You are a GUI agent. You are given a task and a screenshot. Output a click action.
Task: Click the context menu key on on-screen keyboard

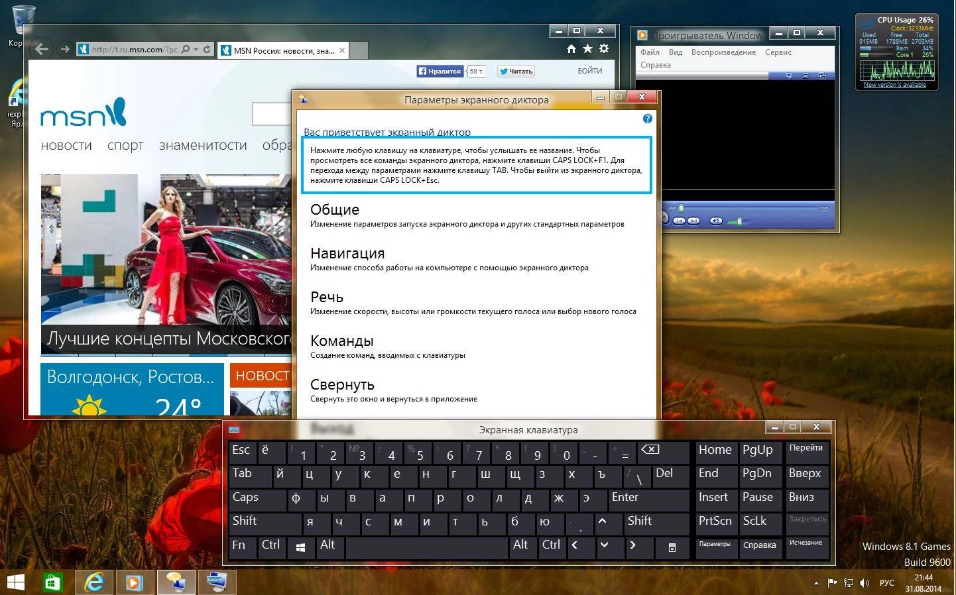[x=672, y=547]
